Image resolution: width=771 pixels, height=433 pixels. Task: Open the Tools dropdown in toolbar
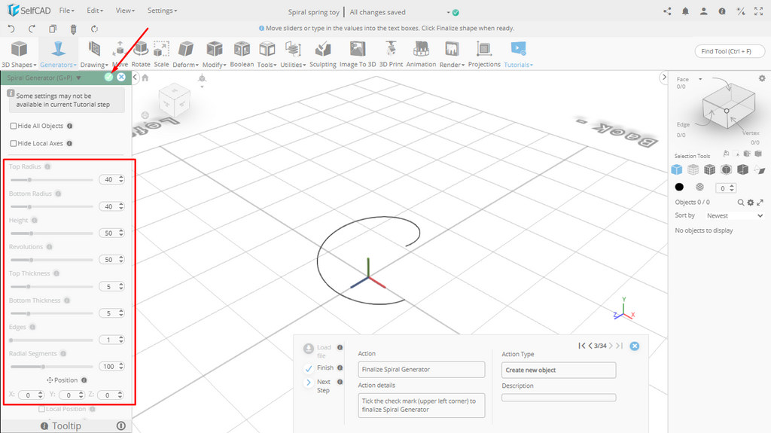267,54
